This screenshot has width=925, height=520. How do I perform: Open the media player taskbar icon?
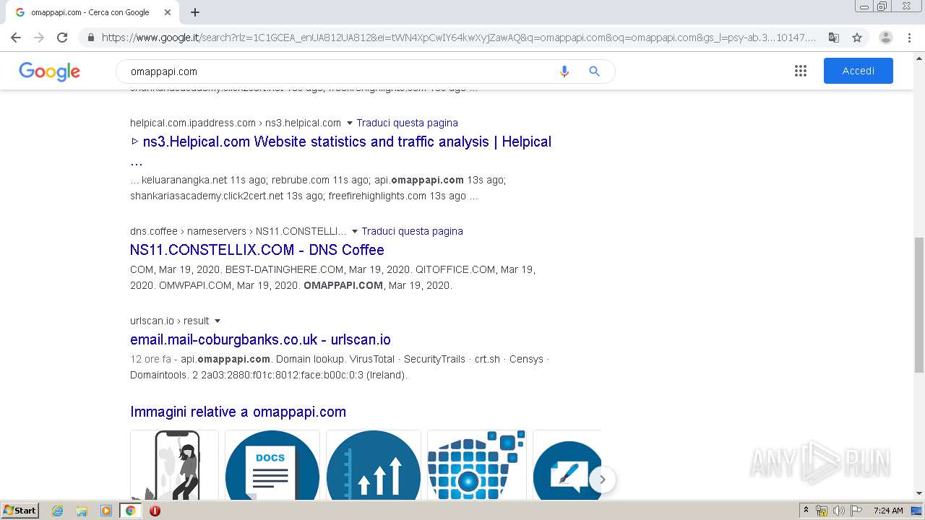[106, 511]
